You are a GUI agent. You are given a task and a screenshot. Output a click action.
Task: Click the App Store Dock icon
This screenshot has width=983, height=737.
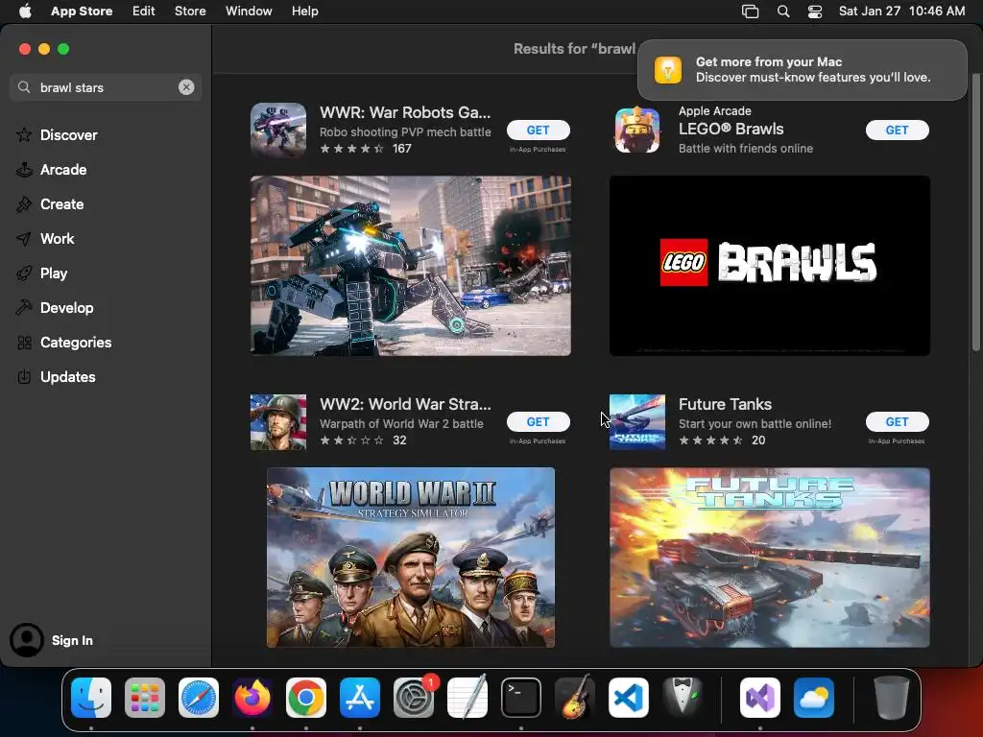[360, 698]
